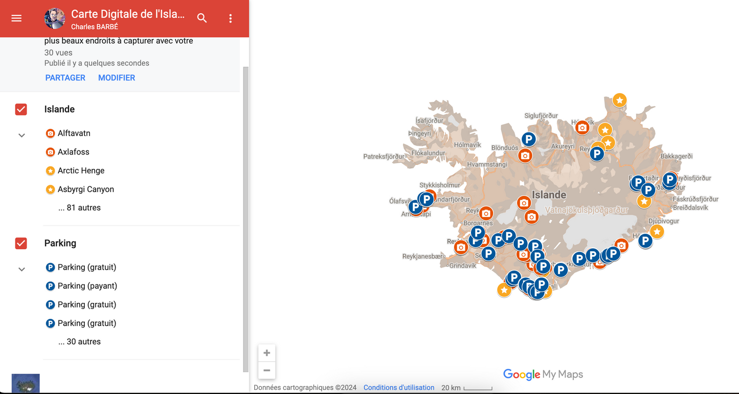The height and width of the screenshot is (394, 739).
Task: Uncheck the Islande layer checkbox
Action: pyautogui.click(x=20, y=109)
